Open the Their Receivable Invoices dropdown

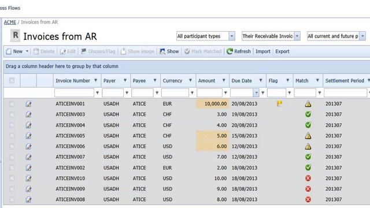tap(297, 36)
